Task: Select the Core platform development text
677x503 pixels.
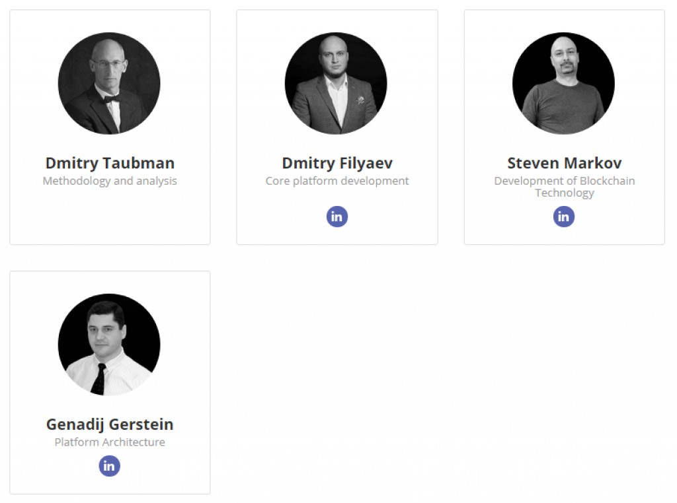Action: click(337, 181)
